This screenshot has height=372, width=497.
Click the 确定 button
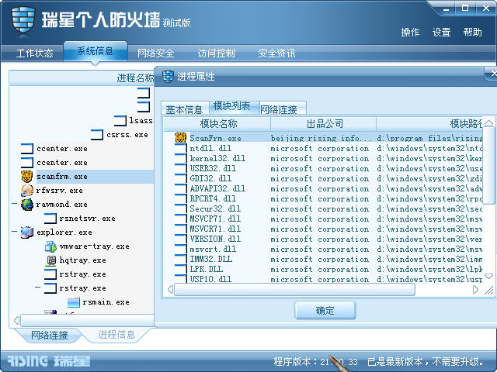pyautogui.click(x=325, y=310)
